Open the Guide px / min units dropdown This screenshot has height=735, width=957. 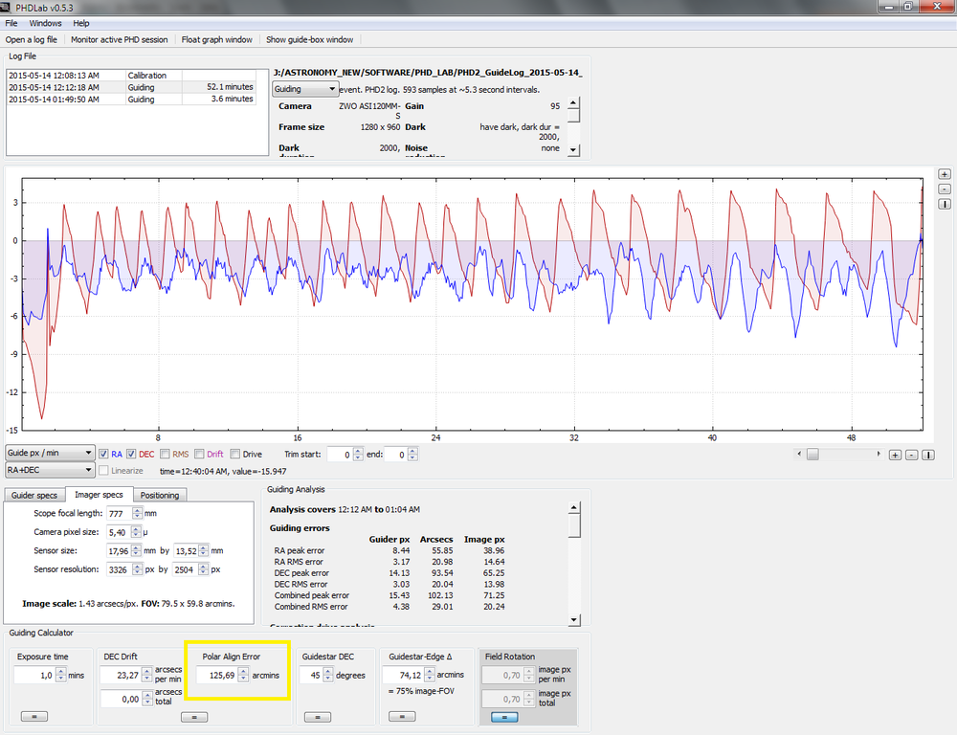pos(50,454)
